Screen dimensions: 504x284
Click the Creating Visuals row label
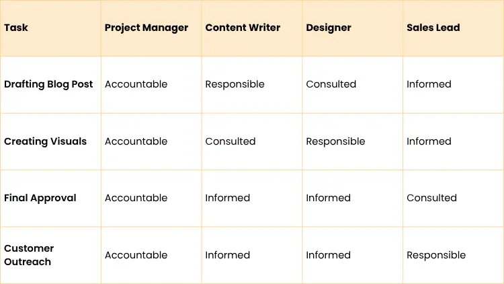point(45,141)
